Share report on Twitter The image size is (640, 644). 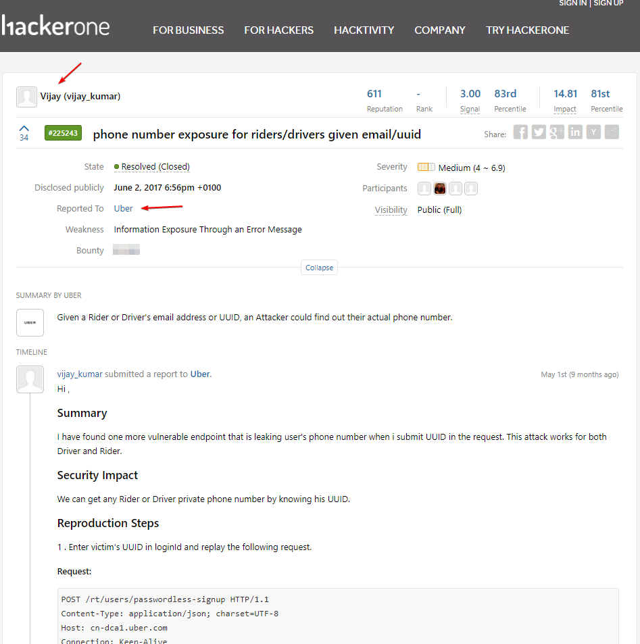click(539, 132)
